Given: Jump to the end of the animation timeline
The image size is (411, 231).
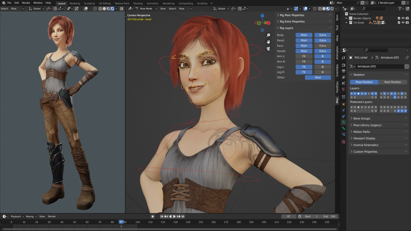Looking at the screenshot, I should click(182, 216).
